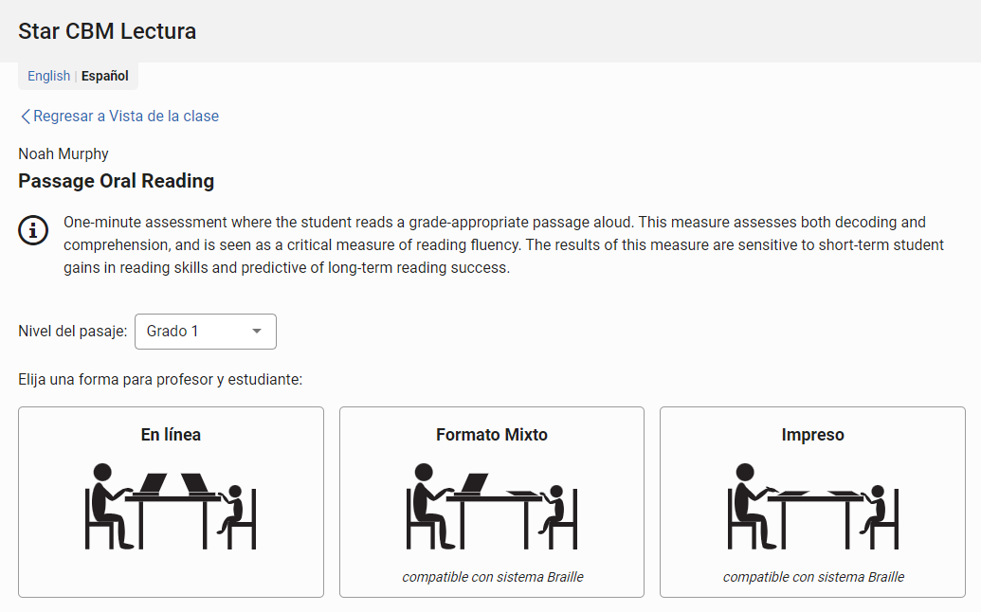Open the Nivel del pasaje dropdown arrow
Image resolution: width=981 pixels, height=612 pixels.
(257, 332)
